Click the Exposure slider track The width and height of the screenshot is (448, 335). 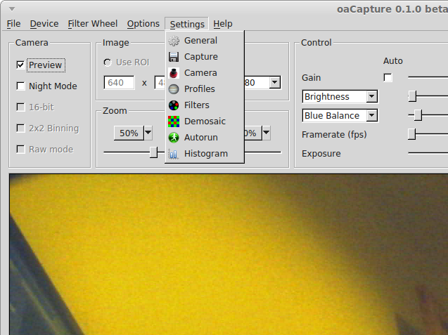[x=428, y=153]
